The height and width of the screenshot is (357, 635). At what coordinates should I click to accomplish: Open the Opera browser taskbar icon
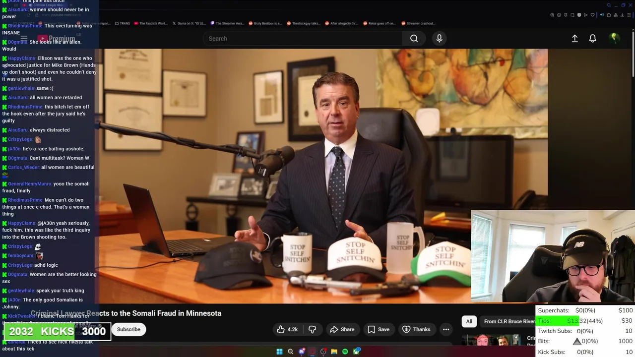pos(313,352)
